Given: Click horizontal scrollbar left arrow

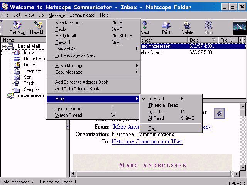Looking at the screenshot, I should tap(73, 174).
